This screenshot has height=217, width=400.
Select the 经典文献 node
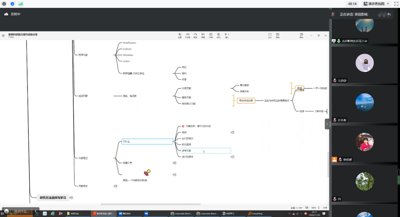pos(187,88)
